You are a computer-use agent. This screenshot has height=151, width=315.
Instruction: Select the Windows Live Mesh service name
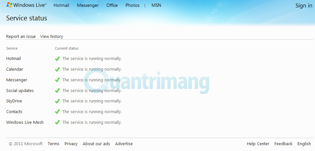tap(25, 122)
